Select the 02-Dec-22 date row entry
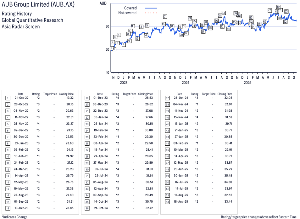This screenshot has width=300, height=219. pyautogui.click(x=20, y=130)
